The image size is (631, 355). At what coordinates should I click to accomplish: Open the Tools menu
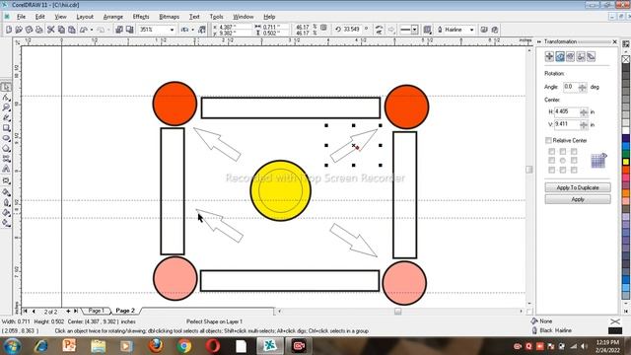click(216, 17)
